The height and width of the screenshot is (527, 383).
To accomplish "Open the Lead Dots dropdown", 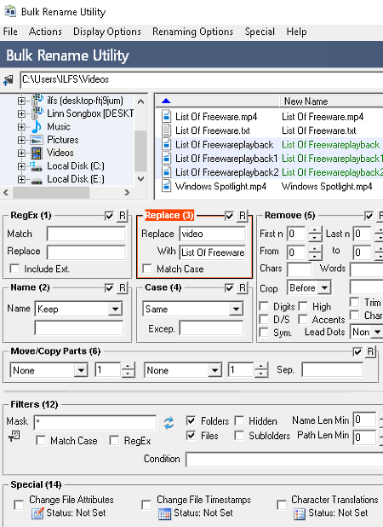I will click(378, 332).
